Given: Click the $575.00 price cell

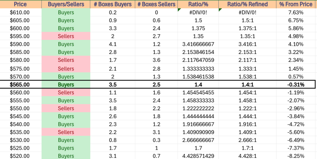Looking at the screenshot, I should pyautogui.click(x=21, y=69).
